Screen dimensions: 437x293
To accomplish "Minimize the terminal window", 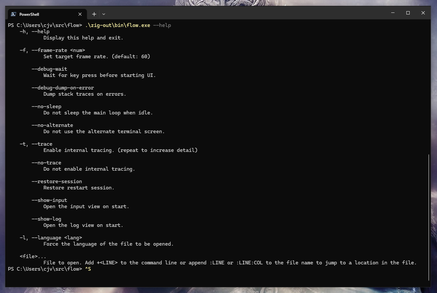I will coord(393,13).
